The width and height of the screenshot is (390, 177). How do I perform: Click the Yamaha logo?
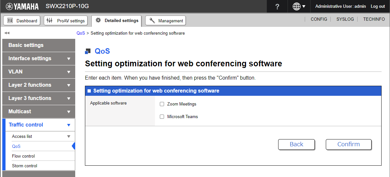[22, 6]
